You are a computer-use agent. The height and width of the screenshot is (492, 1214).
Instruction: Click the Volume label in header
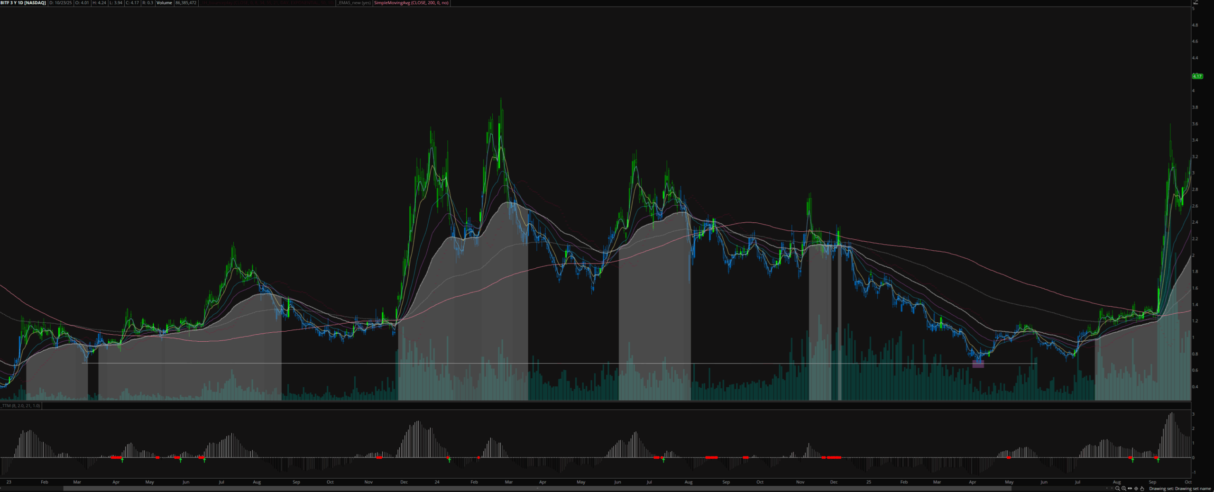click(x=164, y=3)
